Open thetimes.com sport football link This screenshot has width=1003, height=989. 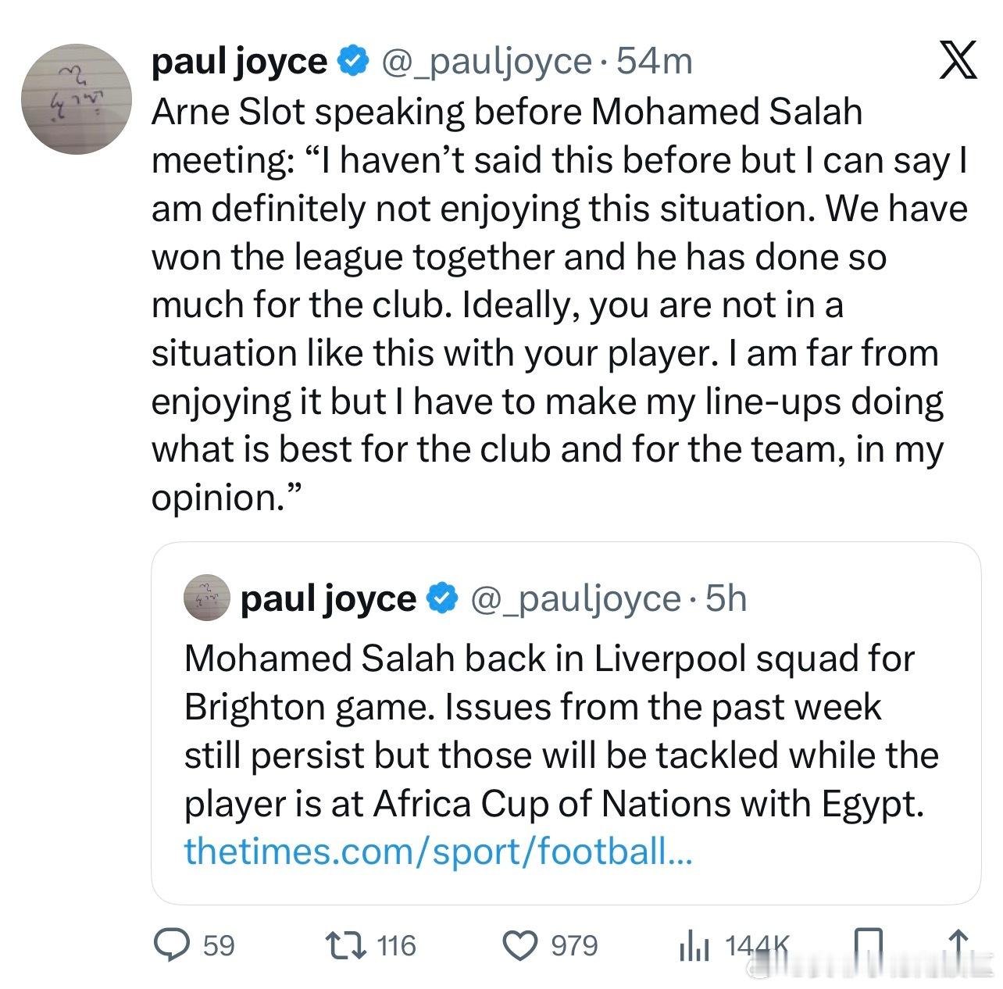(438, 852)
